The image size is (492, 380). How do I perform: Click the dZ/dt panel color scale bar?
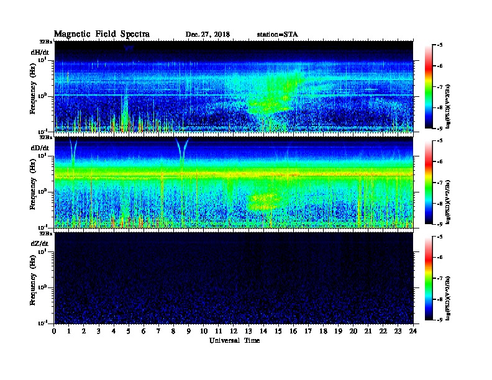(428, 278)
